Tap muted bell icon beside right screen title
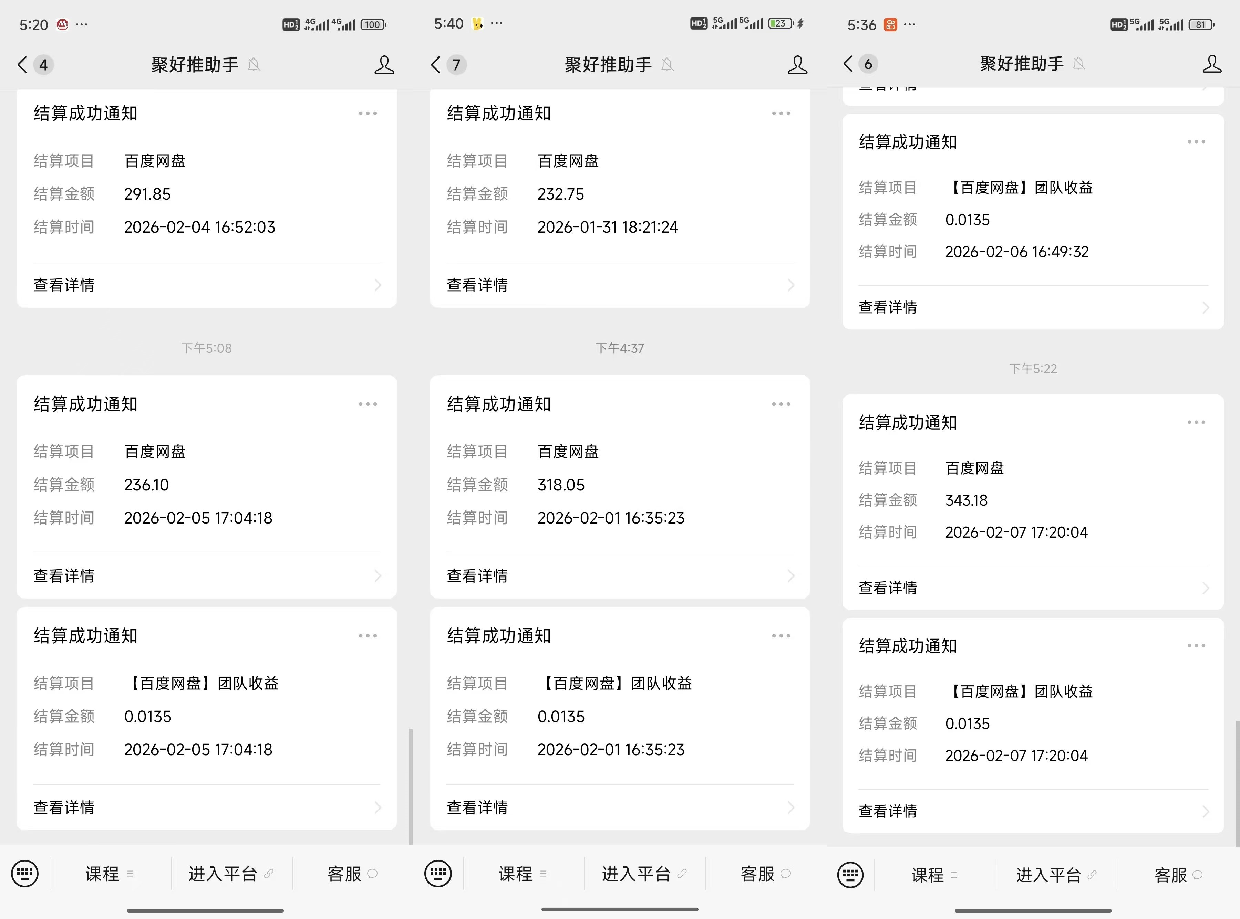This screenshot has height=919, width=1240. coord(1078,63)
